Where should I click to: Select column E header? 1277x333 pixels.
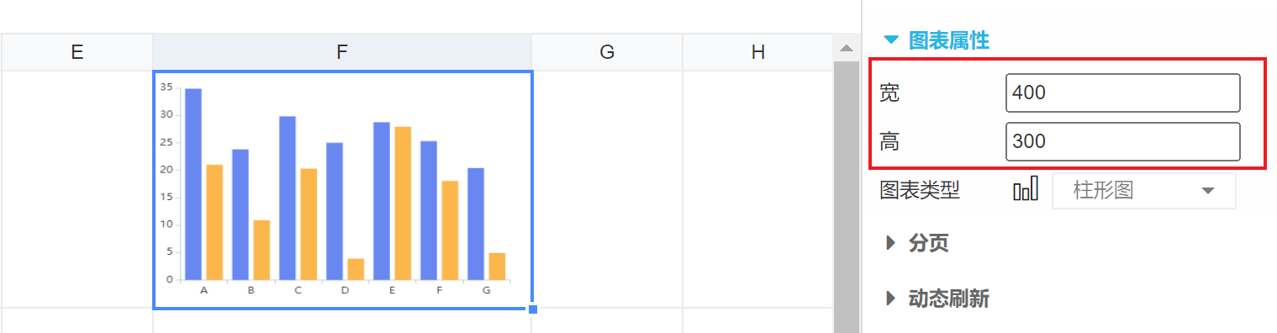77,52
